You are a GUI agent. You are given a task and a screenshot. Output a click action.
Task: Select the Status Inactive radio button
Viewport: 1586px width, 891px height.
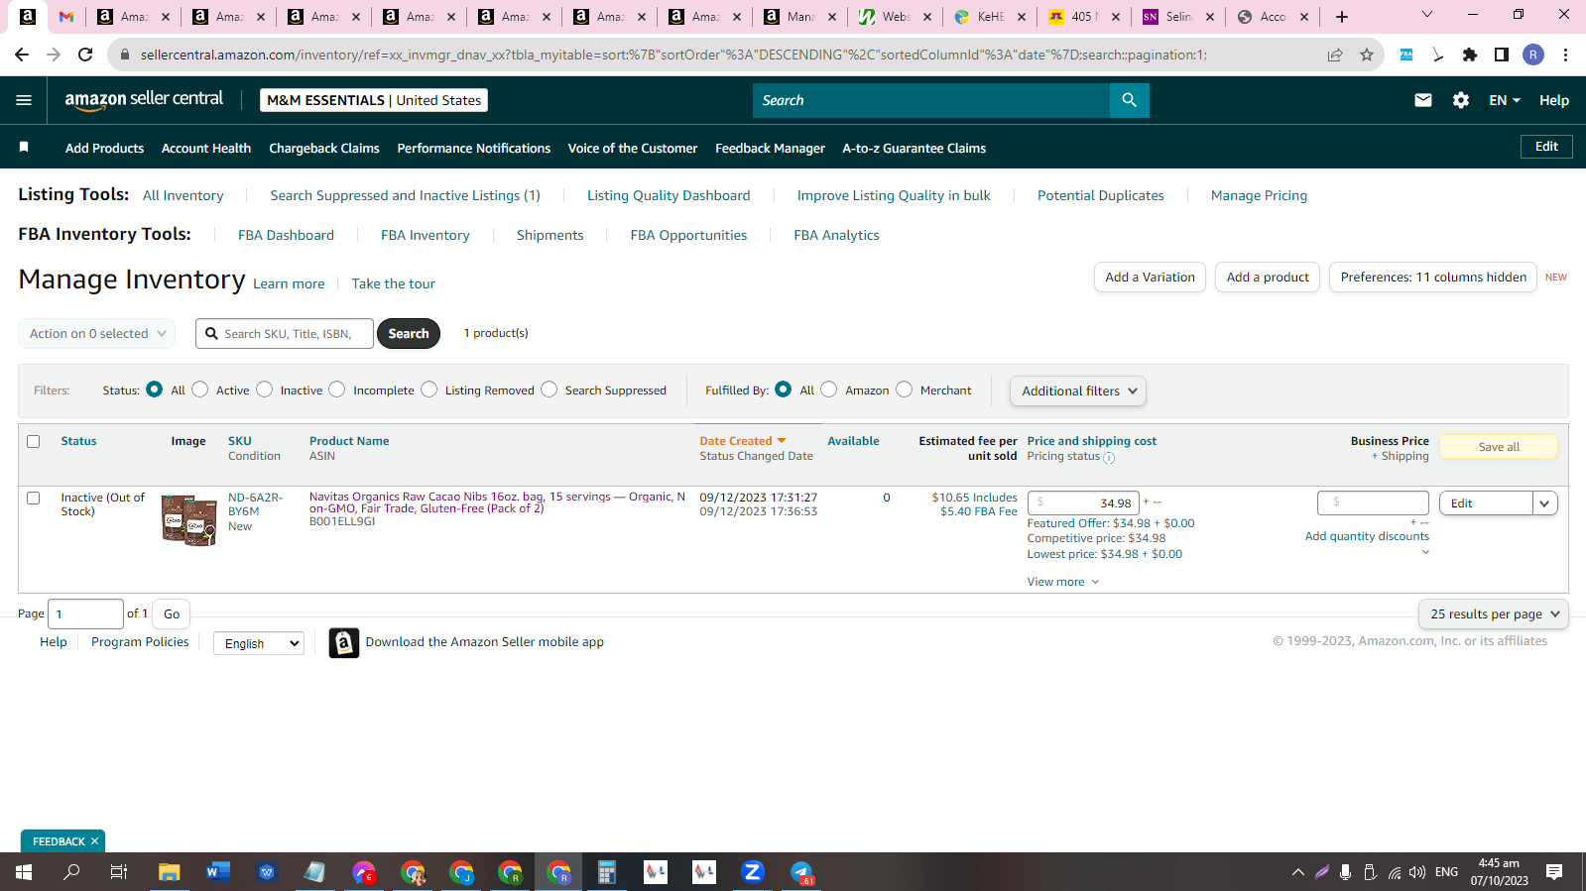[x=265, y=390]
